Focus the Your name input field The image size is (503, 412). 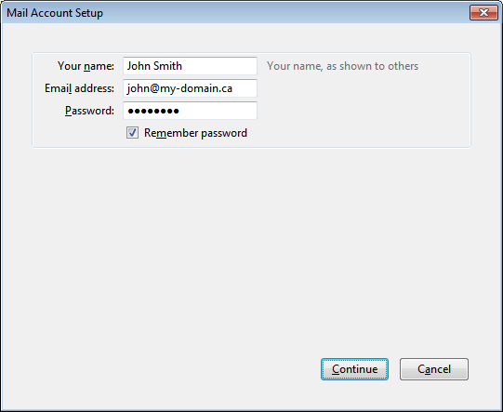pyautogui.click(x=190, y=66)
